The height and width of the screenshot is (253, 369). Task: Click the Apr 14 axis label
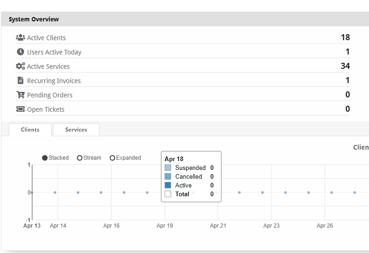[x=58, y=226]
